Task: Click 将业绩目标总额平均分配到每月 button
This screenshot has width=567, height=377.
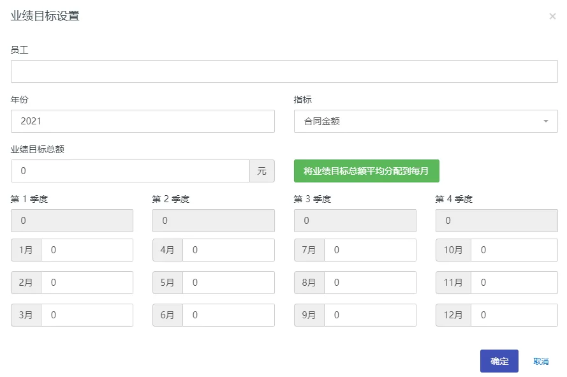Action: pos(367,171)
